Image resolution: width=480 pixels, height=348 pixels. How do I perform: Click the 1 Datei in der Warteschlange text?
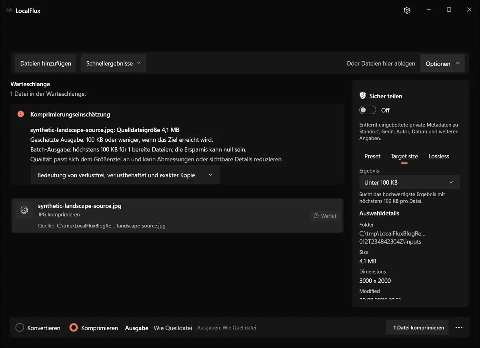48,94
